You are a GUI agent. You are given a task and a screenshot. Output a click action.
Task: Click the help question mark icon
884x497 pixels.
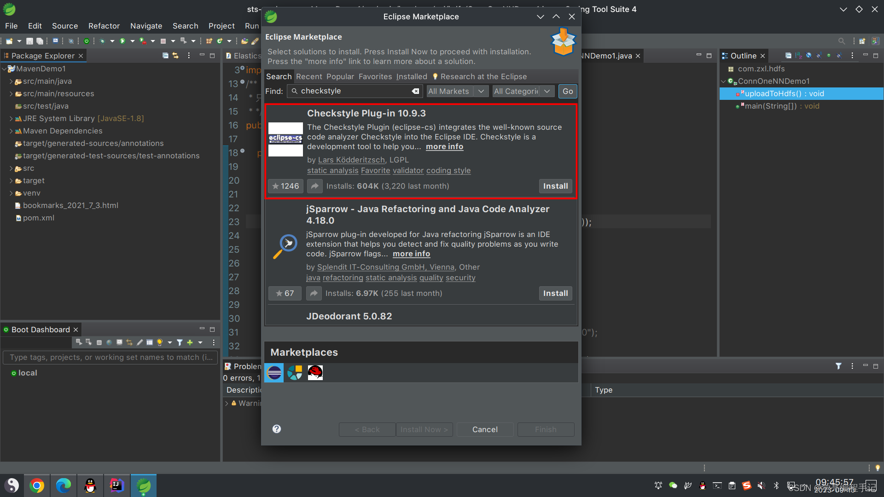(277, 429)
